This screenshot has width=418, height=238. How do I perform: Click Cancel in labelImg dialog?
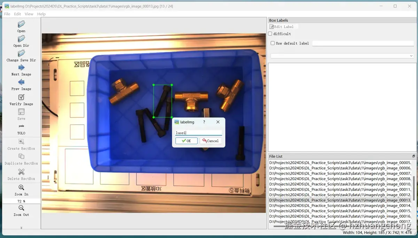point(210,141)
